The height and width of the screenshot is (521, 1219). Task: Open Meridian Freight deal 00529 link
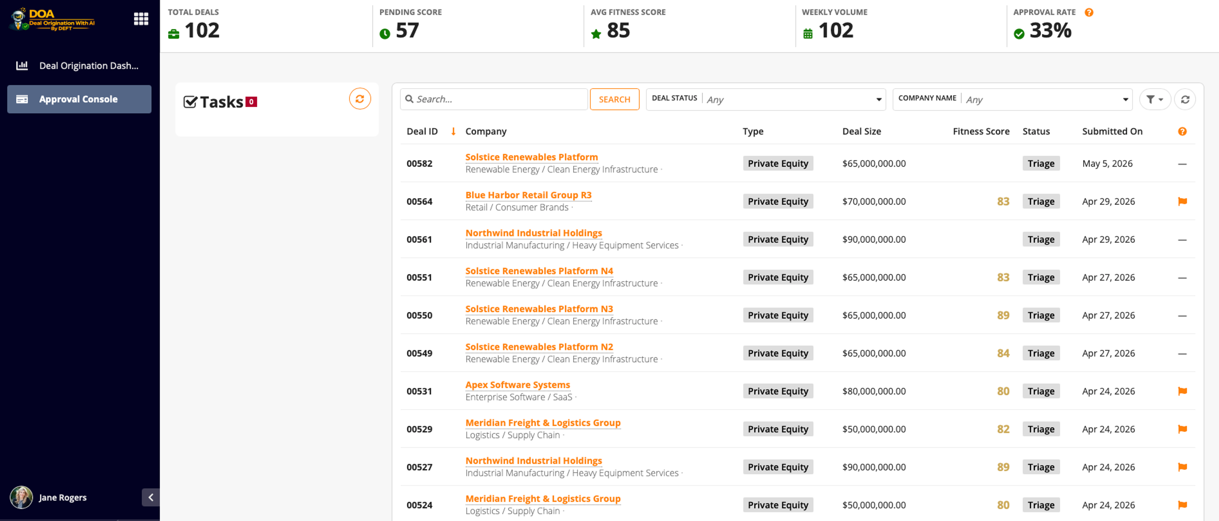click(x=543, y=423)
